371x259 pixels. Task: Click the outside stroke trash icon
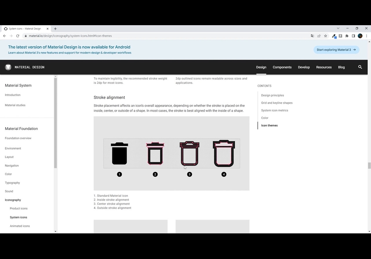pyautogui.click(x=224, y=153)
